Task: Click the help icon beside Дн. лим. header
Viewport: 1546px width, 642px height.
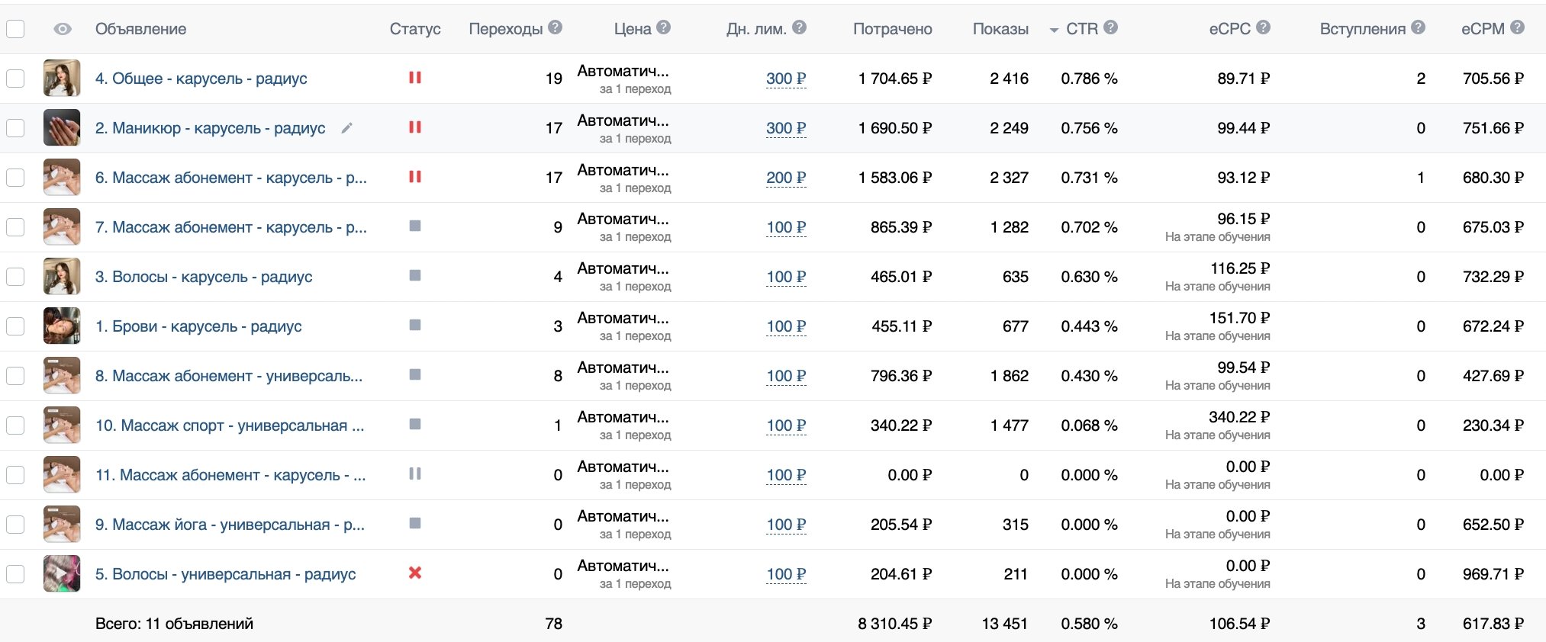Action: pyautogui.click(x=799, y=27)
